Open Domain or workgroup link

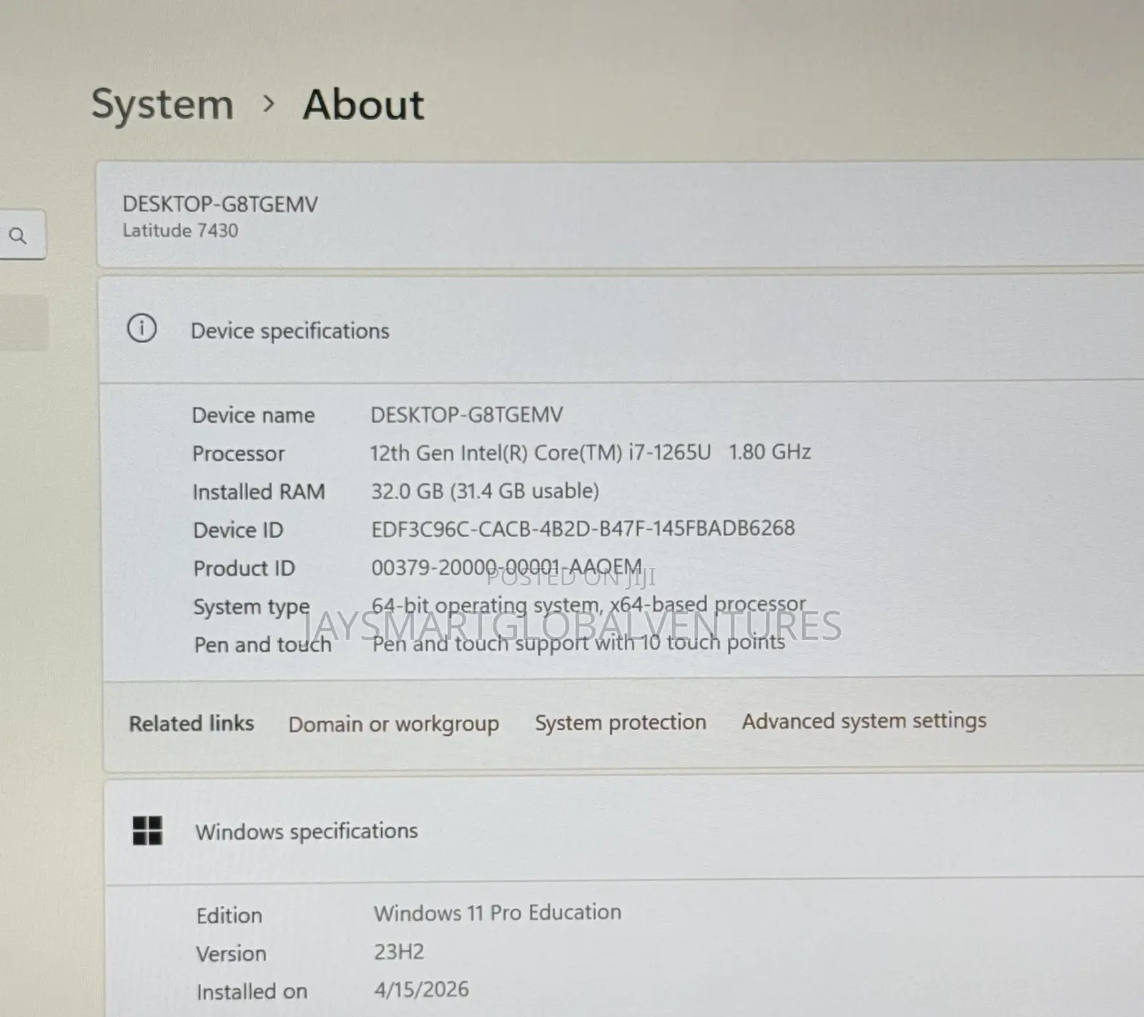pyautogui.click(x=394, y=724)
